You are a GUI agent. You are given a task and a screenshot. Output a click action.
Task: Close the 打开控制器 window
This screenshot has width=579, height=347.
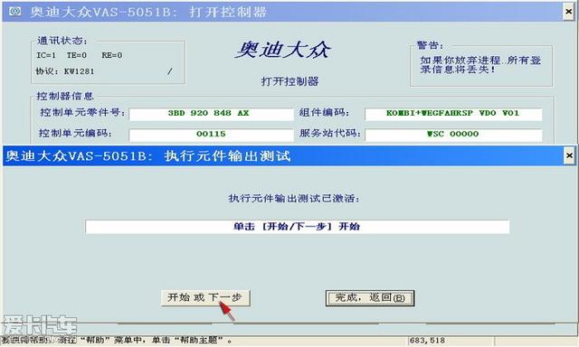click(569, 12)
